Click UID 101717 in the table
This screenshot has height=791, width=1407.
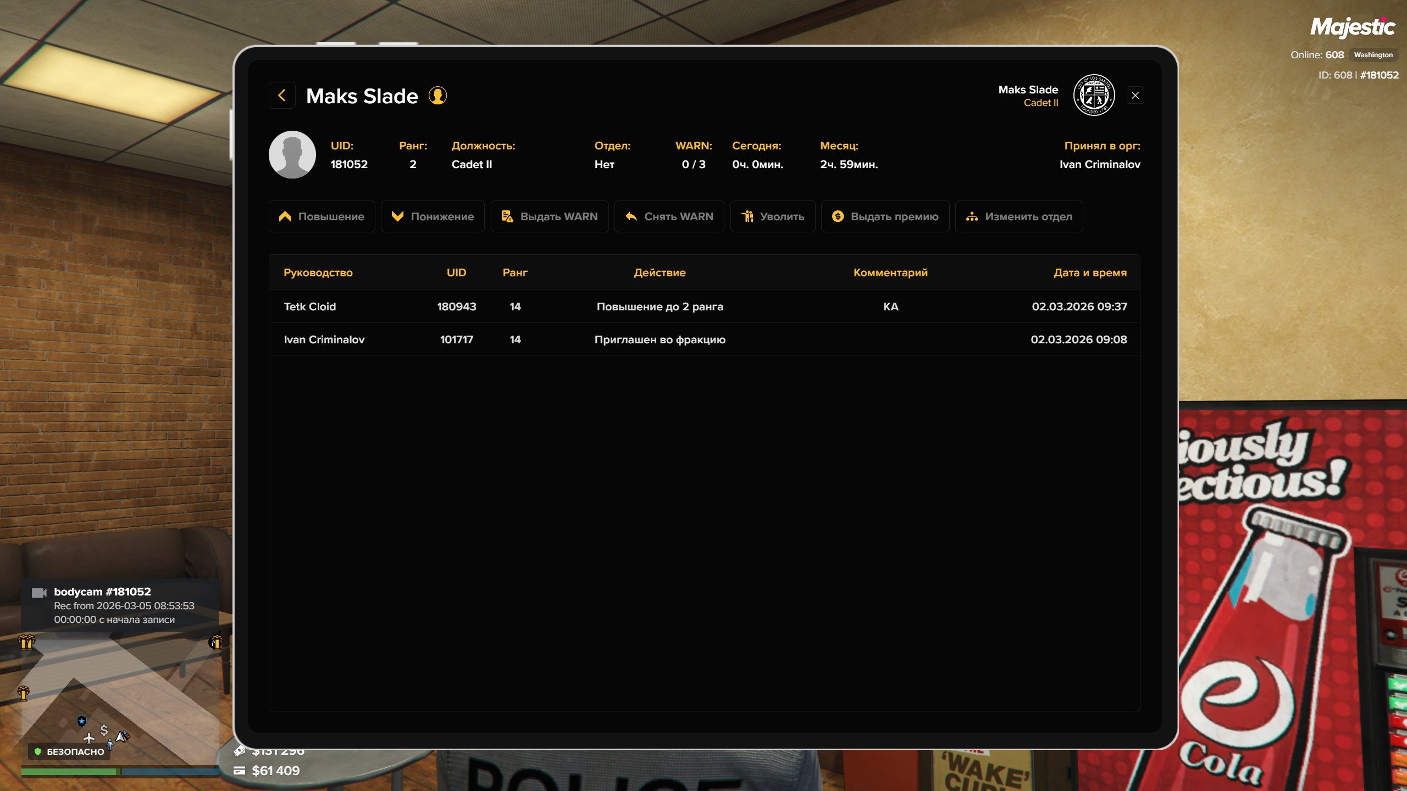click(x=457, y=339)
